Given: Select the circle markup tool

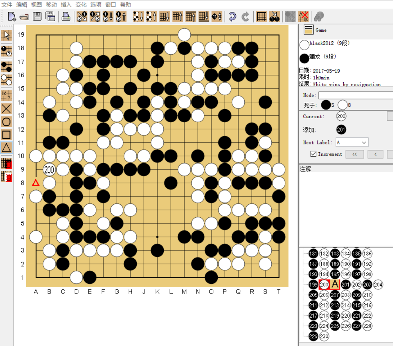Looking at the screenshot, I should point(6,122).
